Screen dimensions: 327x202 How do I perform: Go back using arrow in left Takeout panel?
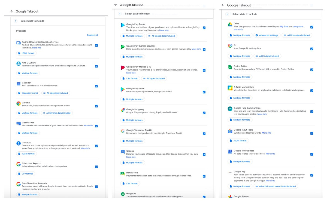[x=12, y=11]
